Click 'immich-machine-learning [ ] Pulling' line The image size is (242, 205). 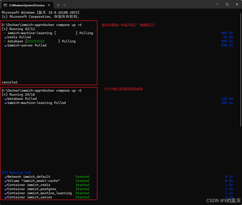pyautogui.click(x=49, y=33)
